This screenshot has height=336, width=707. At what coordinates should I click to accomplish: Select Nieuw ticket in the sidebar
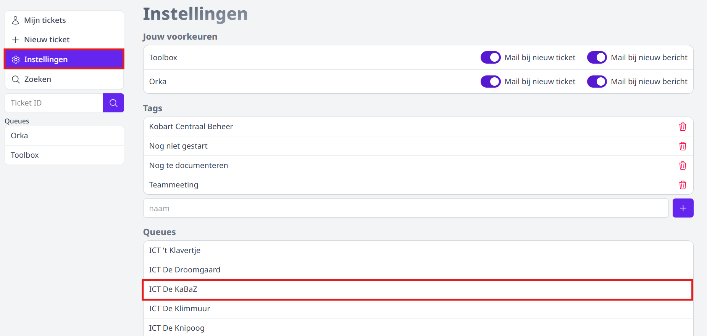pyautogui.click(x=46, y=39)
